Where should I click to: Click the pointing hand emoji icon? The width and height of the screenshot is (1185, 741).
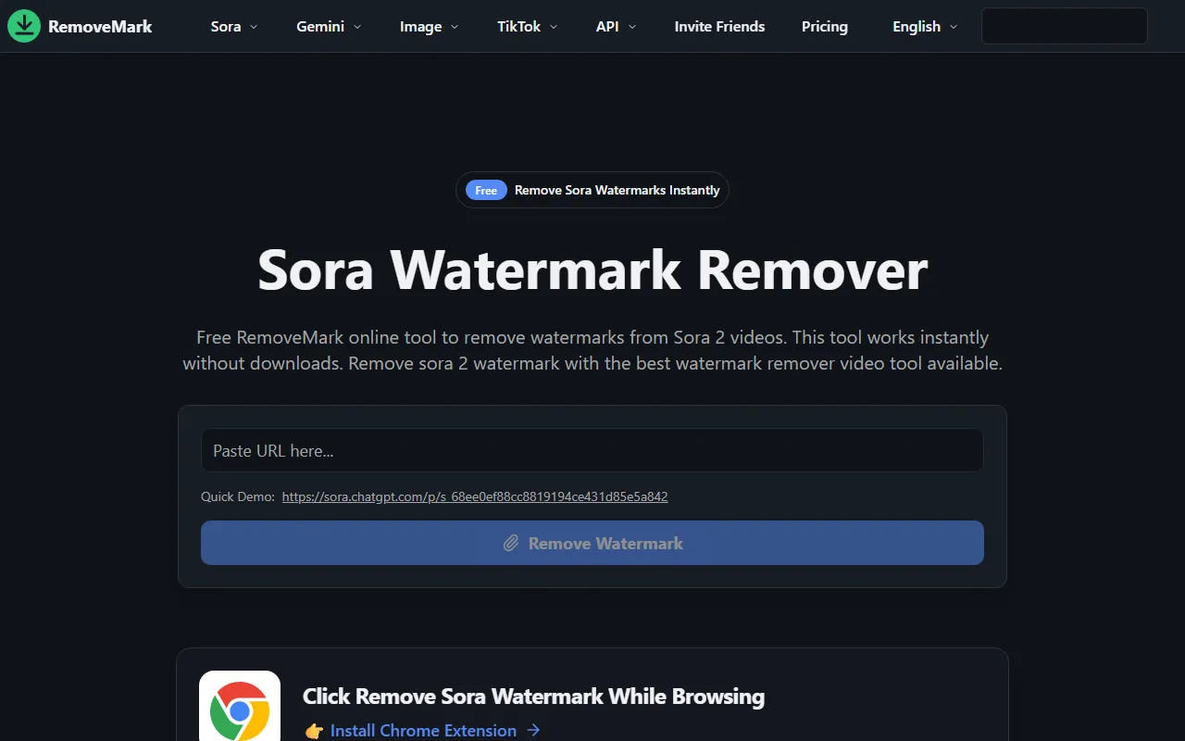[x=314, y=731]
